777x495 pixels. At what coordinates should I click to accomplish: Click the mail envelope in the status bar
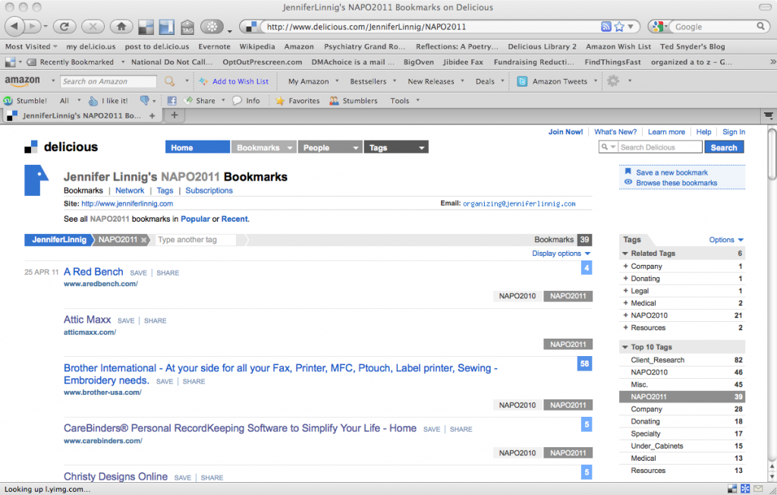tap(758, 489)
